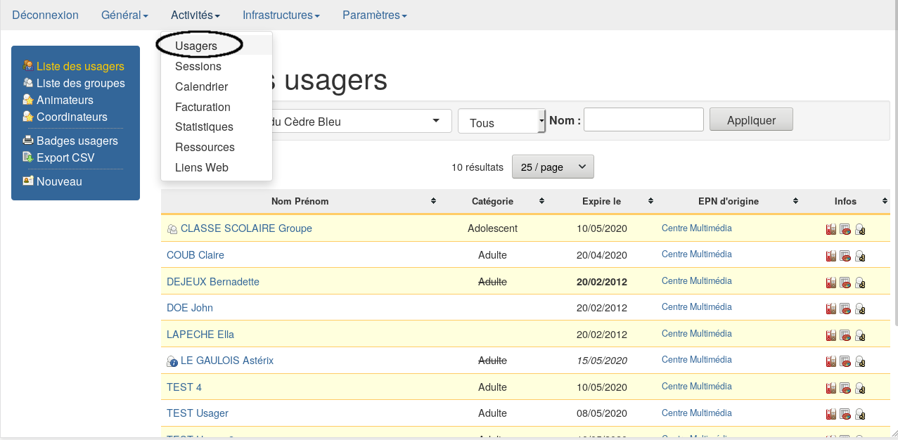Viewport: 898px width, 440px height.
Task: Click the chart icon in LAPECHE Ella row
Action: (845, 335)
